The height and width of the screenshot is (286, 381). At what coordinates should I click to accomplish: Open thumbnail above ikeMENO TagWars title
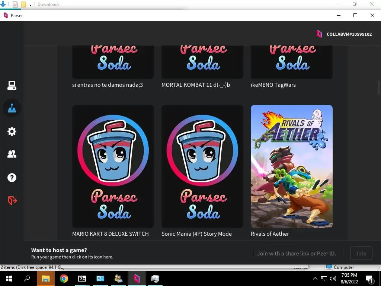point(292,62)
